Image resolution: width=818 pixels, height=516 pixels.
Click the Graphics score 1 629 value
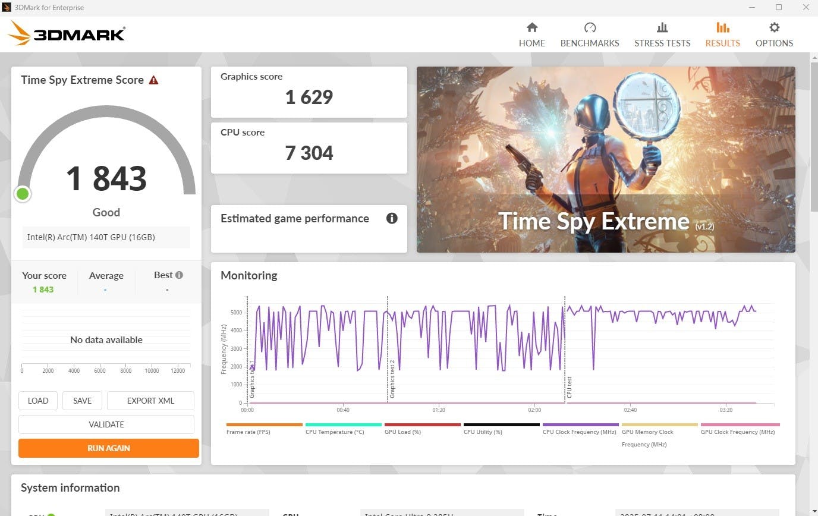(x=309, y=97)
